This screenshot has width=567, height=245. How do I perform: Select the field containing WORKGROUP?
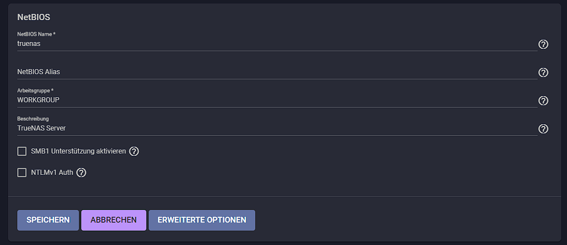(x=277, y=100)
